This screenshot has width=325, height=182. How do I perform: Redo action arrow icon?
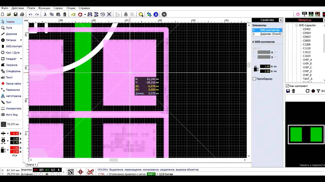click(x=37, y=14)
